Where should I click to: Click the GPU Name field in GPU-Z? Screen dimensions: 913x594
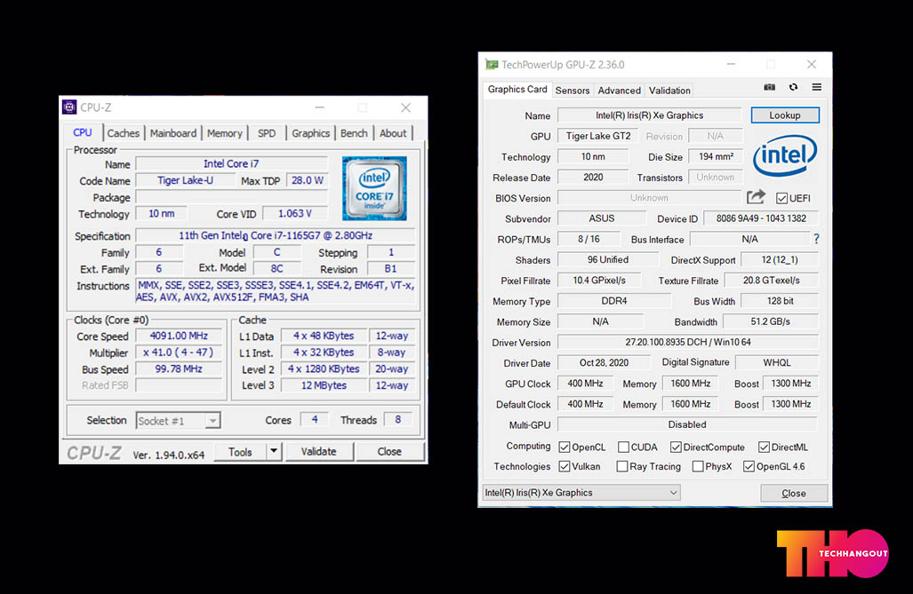point(649,115)
